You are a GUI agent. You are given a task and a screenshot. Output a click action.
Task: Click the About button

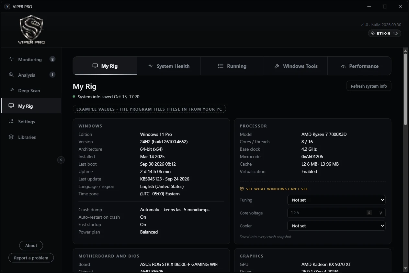coord(31,246)
